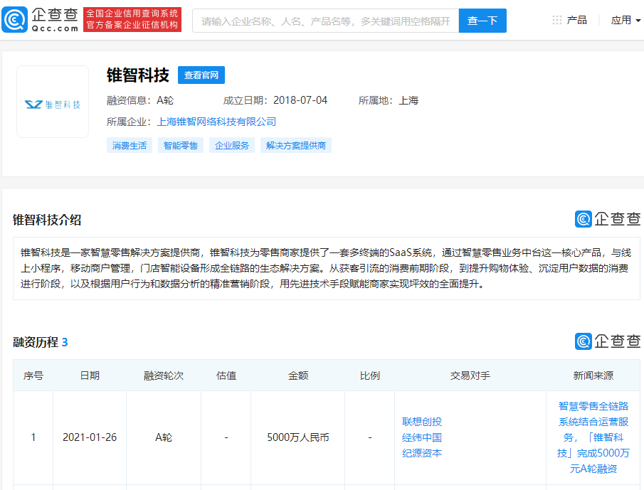Click the 序号 column header
This screenshot has height=490, width=644.
coord(33,376)
